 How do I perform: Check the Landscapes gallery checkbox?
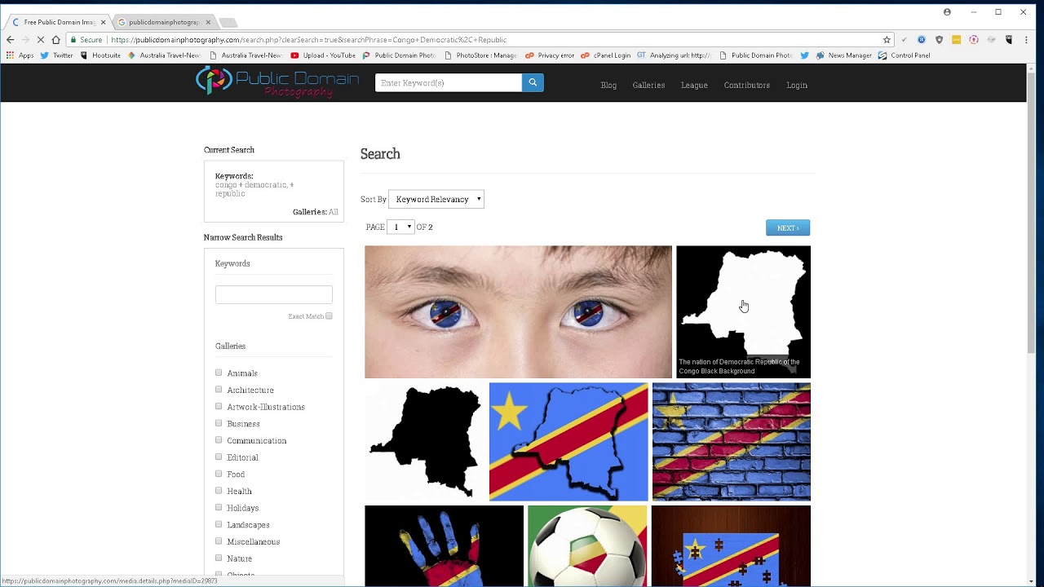tap(219, 524)
